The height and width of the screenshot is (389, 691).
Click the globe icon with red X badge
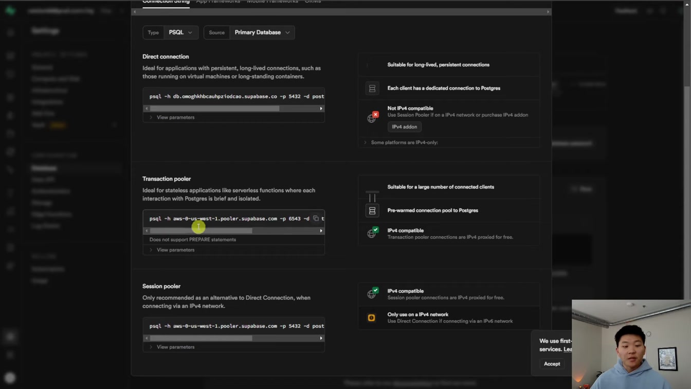pyautogui.click(x=372, y=117)
